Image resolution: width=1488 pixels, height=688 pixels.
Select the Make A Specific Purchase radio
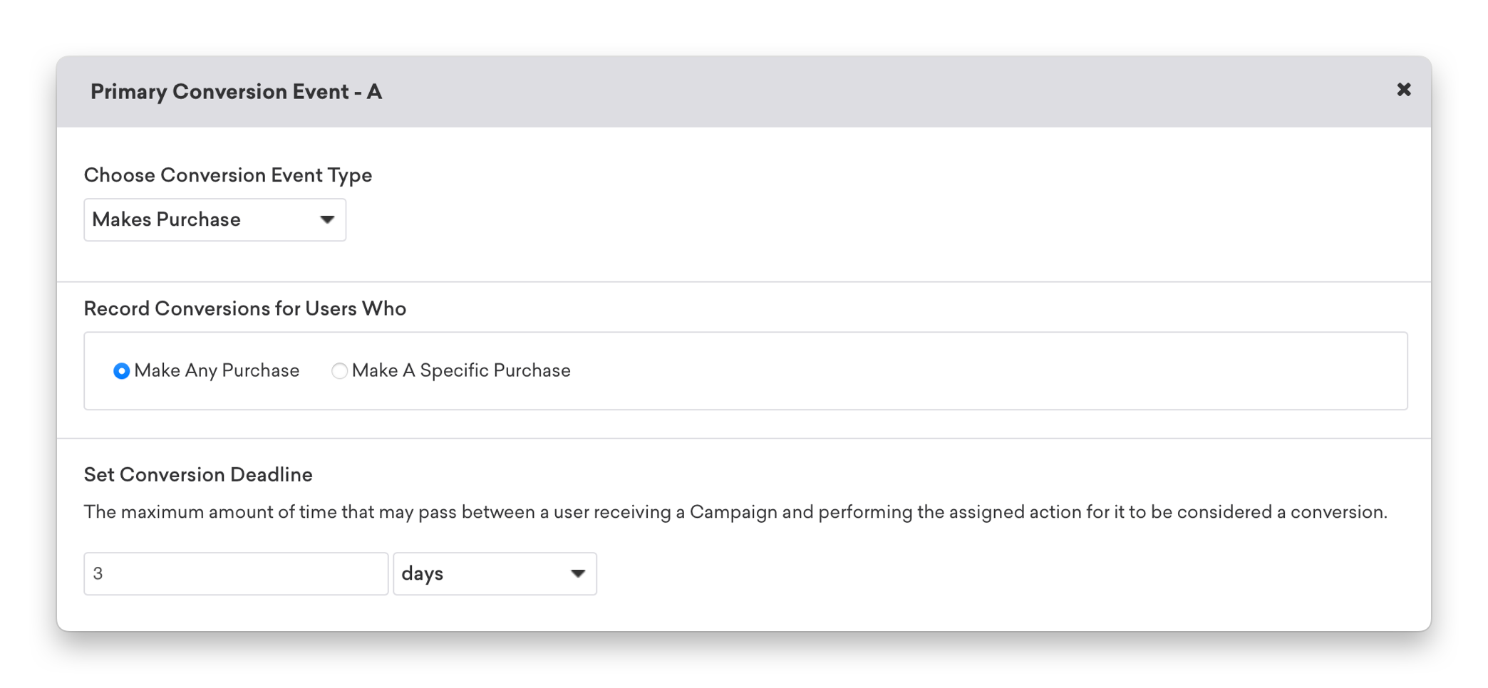(339, 371)
